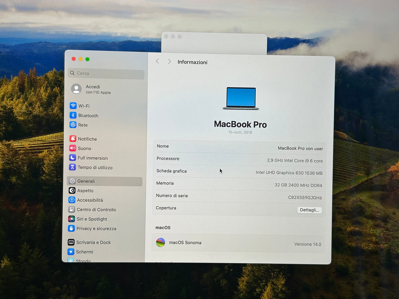Open the Full immersion moon icon
The width and height of the screenshot is (399, 299).
pos(72,158)
